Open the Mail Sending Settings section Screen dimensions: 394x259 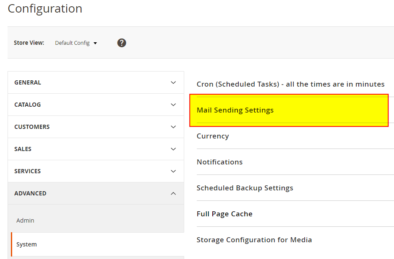(235, 110)
